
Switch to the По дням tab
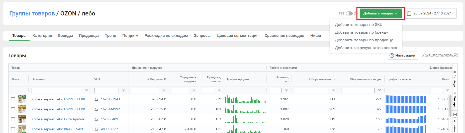pyautogui.click(x=130, y=36)
